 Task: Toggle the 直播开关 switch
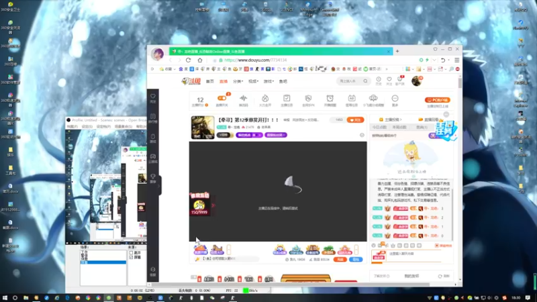coord(222,98)
